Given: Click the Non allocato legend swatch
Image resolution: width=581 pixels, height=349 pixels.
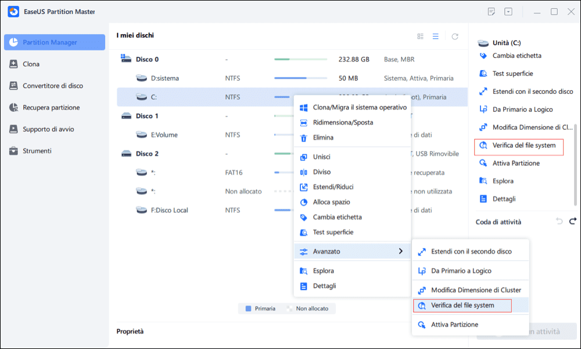Looking at the screenshot, I should [289, 308].
